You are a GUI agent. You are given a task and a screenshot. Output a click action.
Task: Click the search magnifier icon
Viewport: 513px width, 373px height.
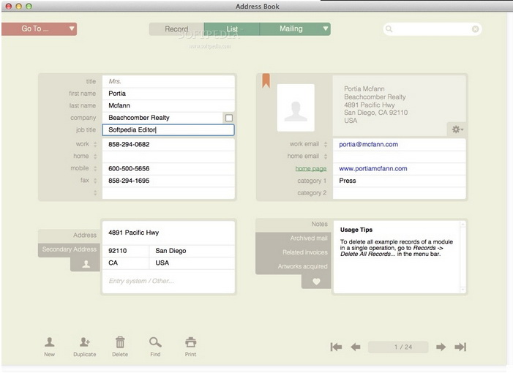[389, 29]
